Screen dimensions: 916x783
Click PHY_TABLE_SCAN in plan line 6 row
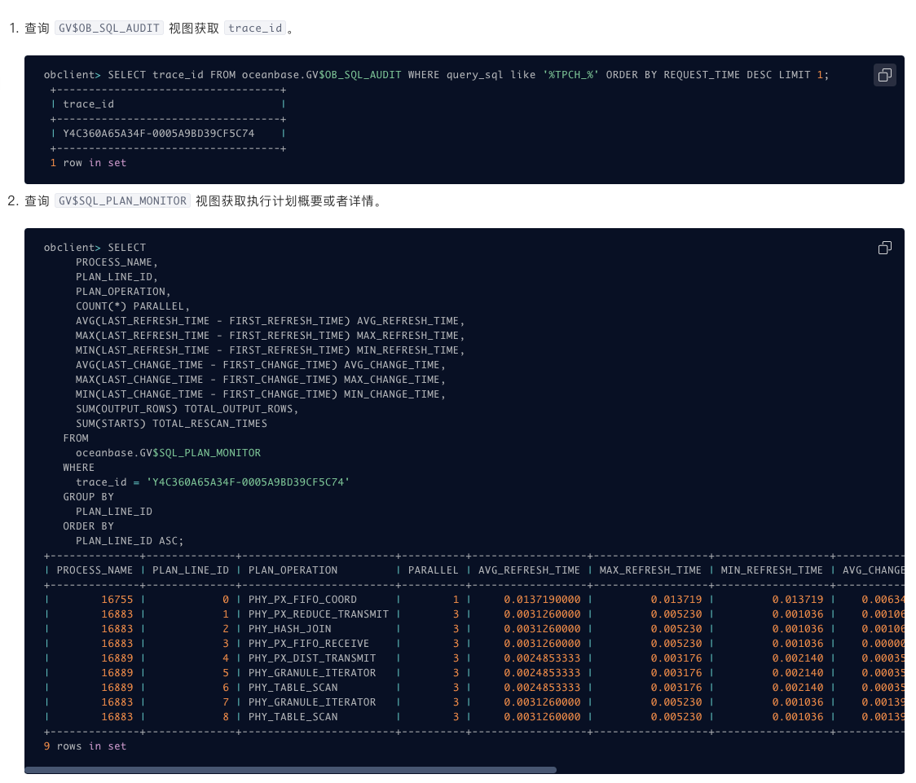(x=293, y=687)
